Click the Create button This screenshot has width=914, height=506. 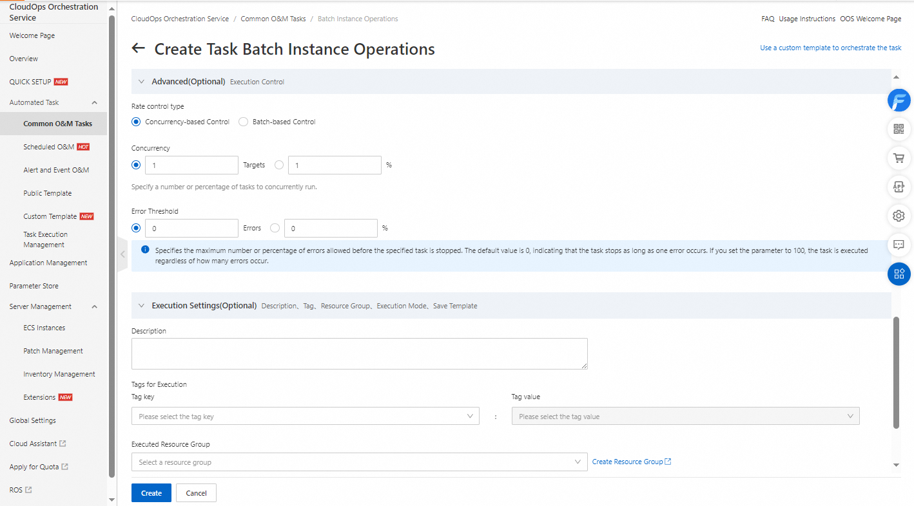(x=151, y=492)
